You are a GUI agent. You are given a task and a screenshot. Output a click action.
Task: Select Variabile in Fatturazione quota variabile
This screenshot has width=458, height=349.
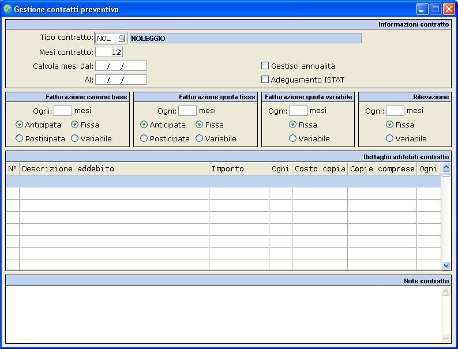click(292, 138)
